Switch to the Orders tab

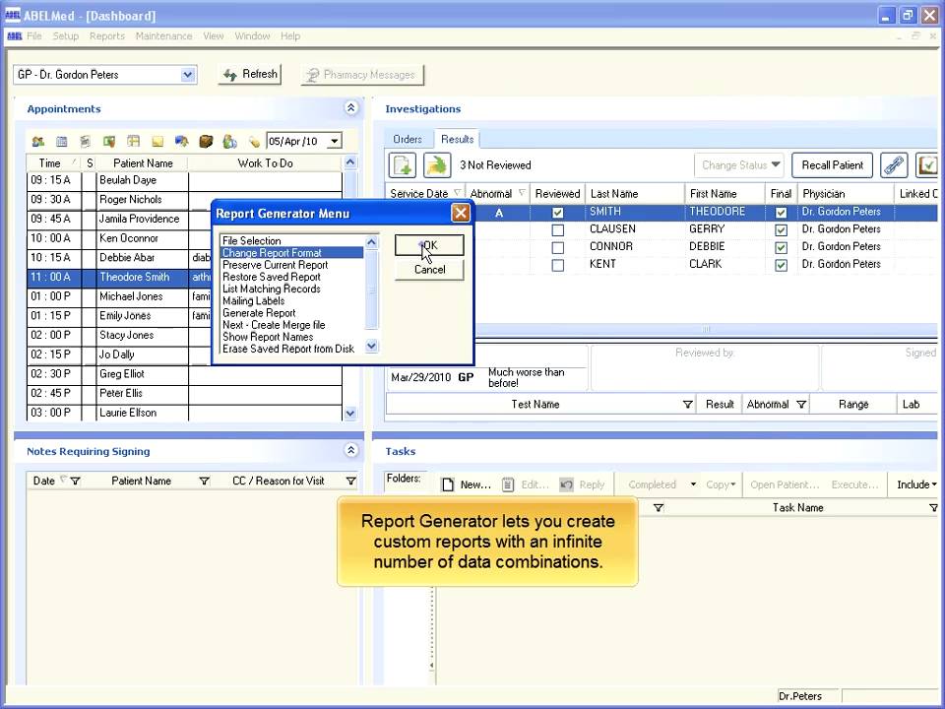(408, 139)
